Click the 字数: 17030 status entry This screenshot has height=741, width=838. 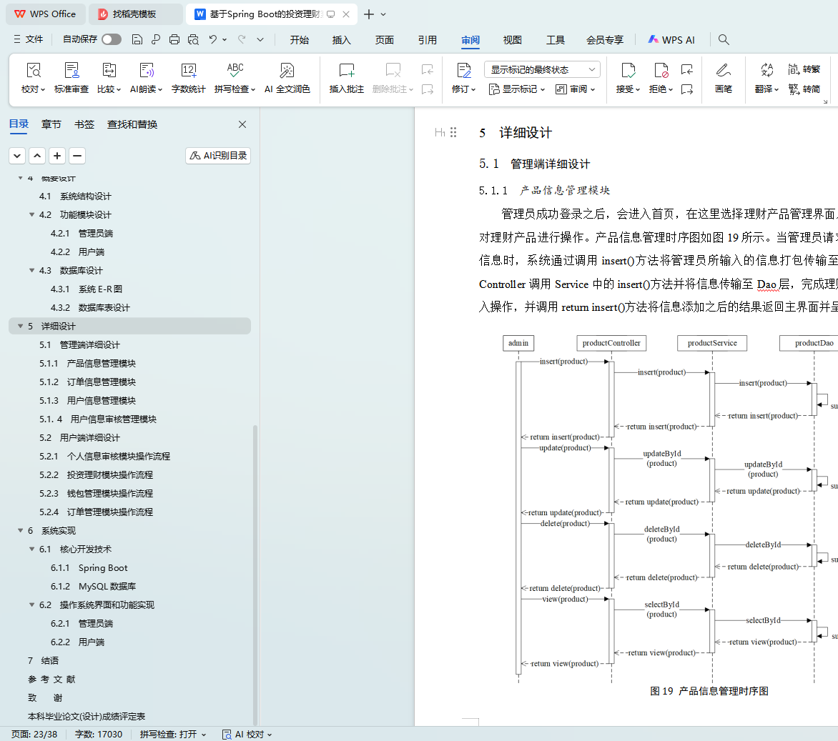coord(99,735)
